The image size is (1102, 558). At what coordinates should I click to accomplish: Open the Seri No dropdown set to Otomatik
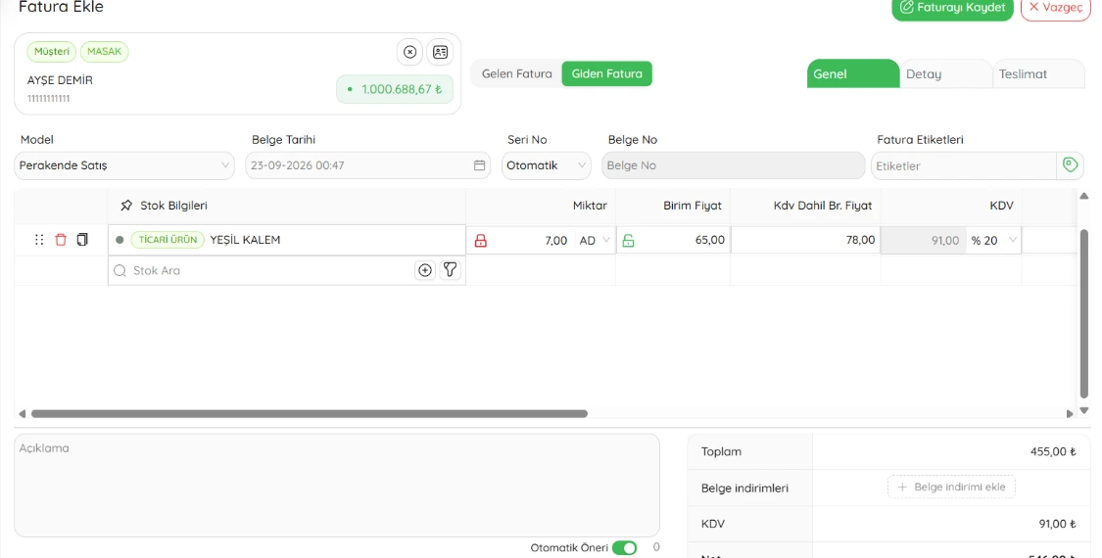click(x=546, y=165)
